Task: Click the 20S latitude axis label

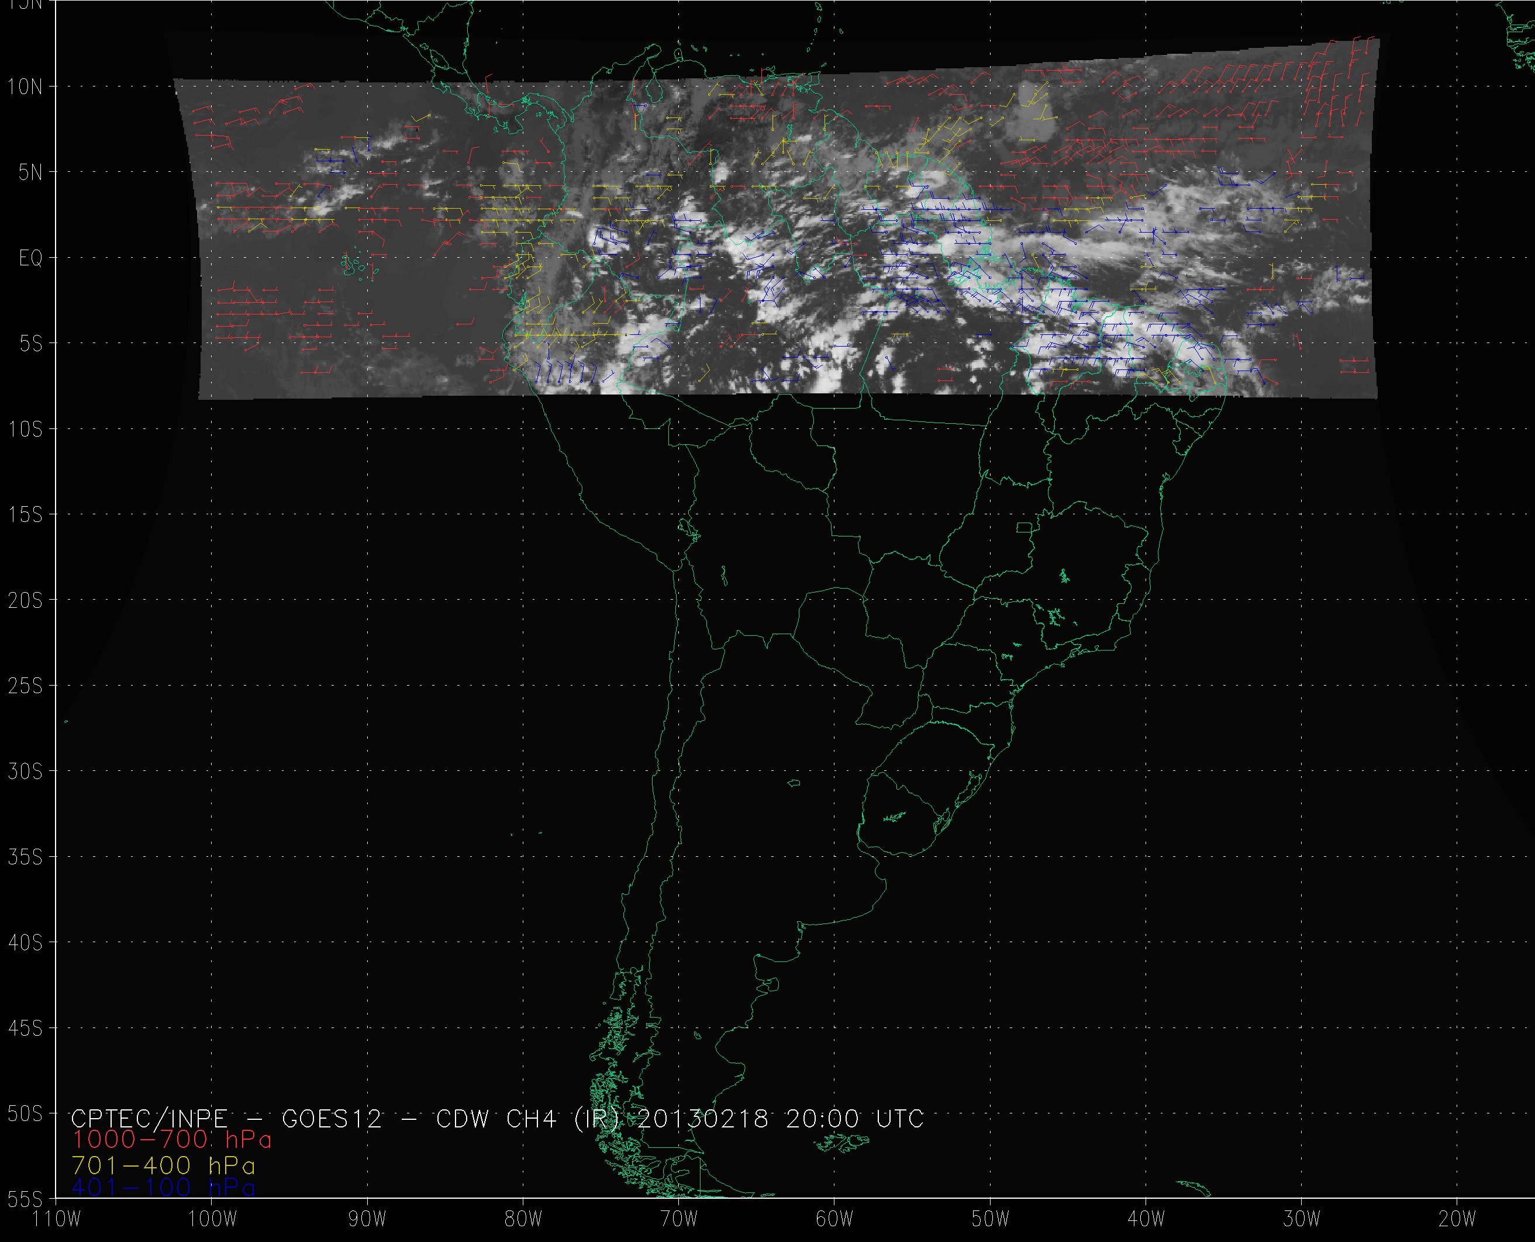Action: (25, 601)
